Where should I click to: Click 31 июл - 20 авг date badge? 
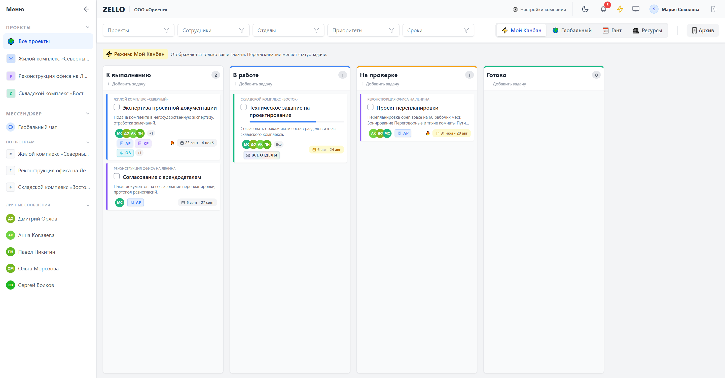click(x=451, y=133)
